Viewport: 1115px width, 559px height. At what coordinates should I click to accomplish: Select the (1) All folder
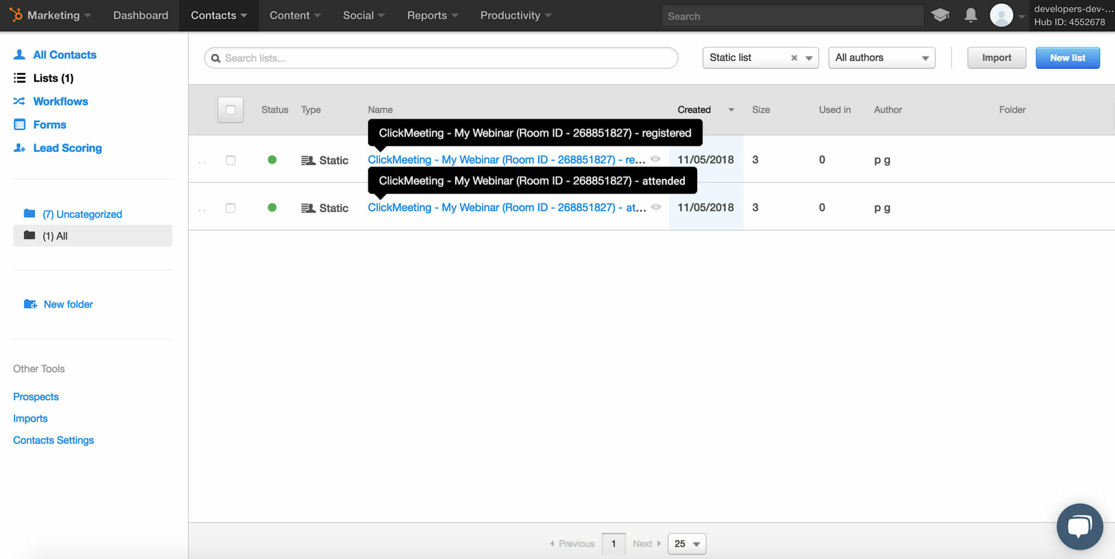point(93,236)
